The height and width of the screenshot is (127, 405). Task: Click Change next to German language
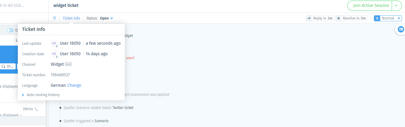(x=74, y=85)
